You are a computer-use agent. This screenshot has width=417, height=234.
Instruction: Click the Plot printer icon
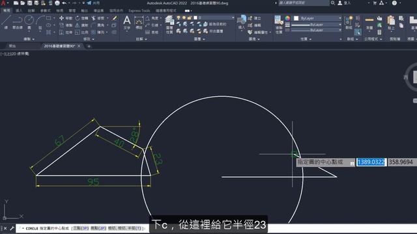[57, 3]
